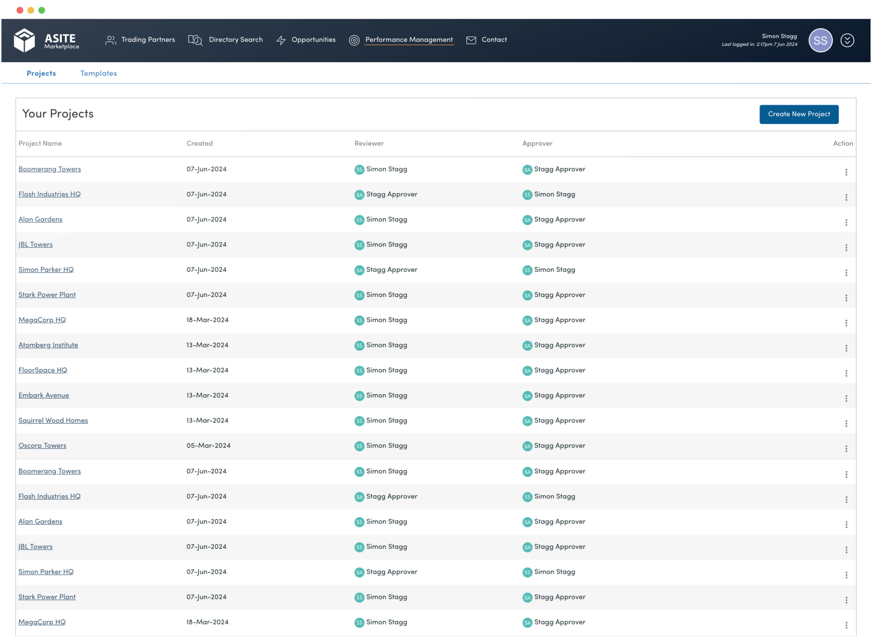The image size is (872, 638).
Task: Select the Projects tab
Action: (41, 73)
